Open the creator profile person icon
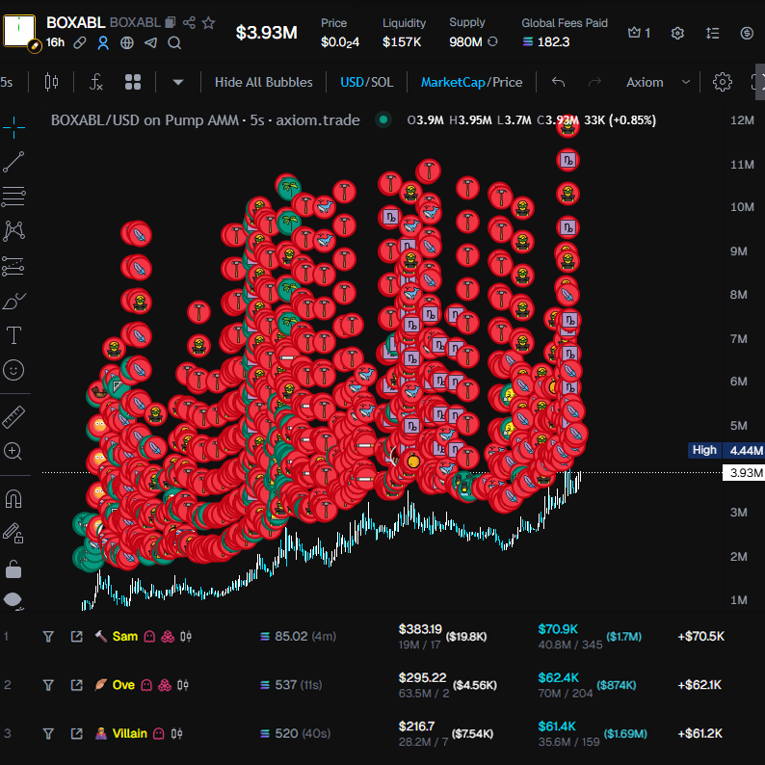The height and width of the screenshot is (765, 765). (x=103, y=43)
